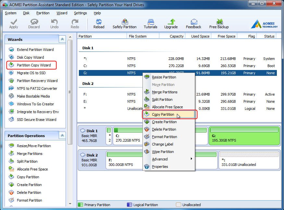Screen dimensions: 284x210
Task: Collapse the Partition Operations panel
Action: click(62, 135)
